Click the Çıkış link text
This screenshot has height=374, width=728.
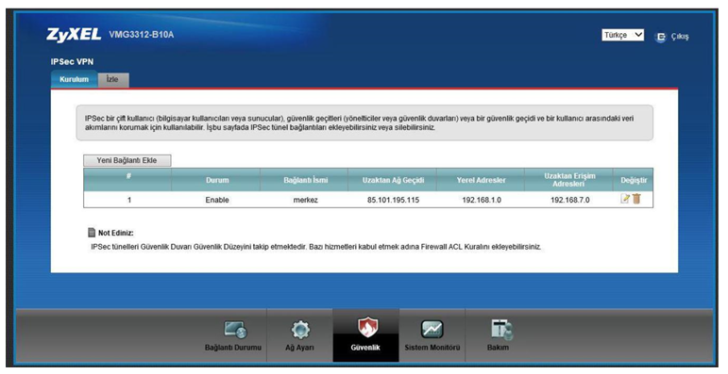[680, 37]
